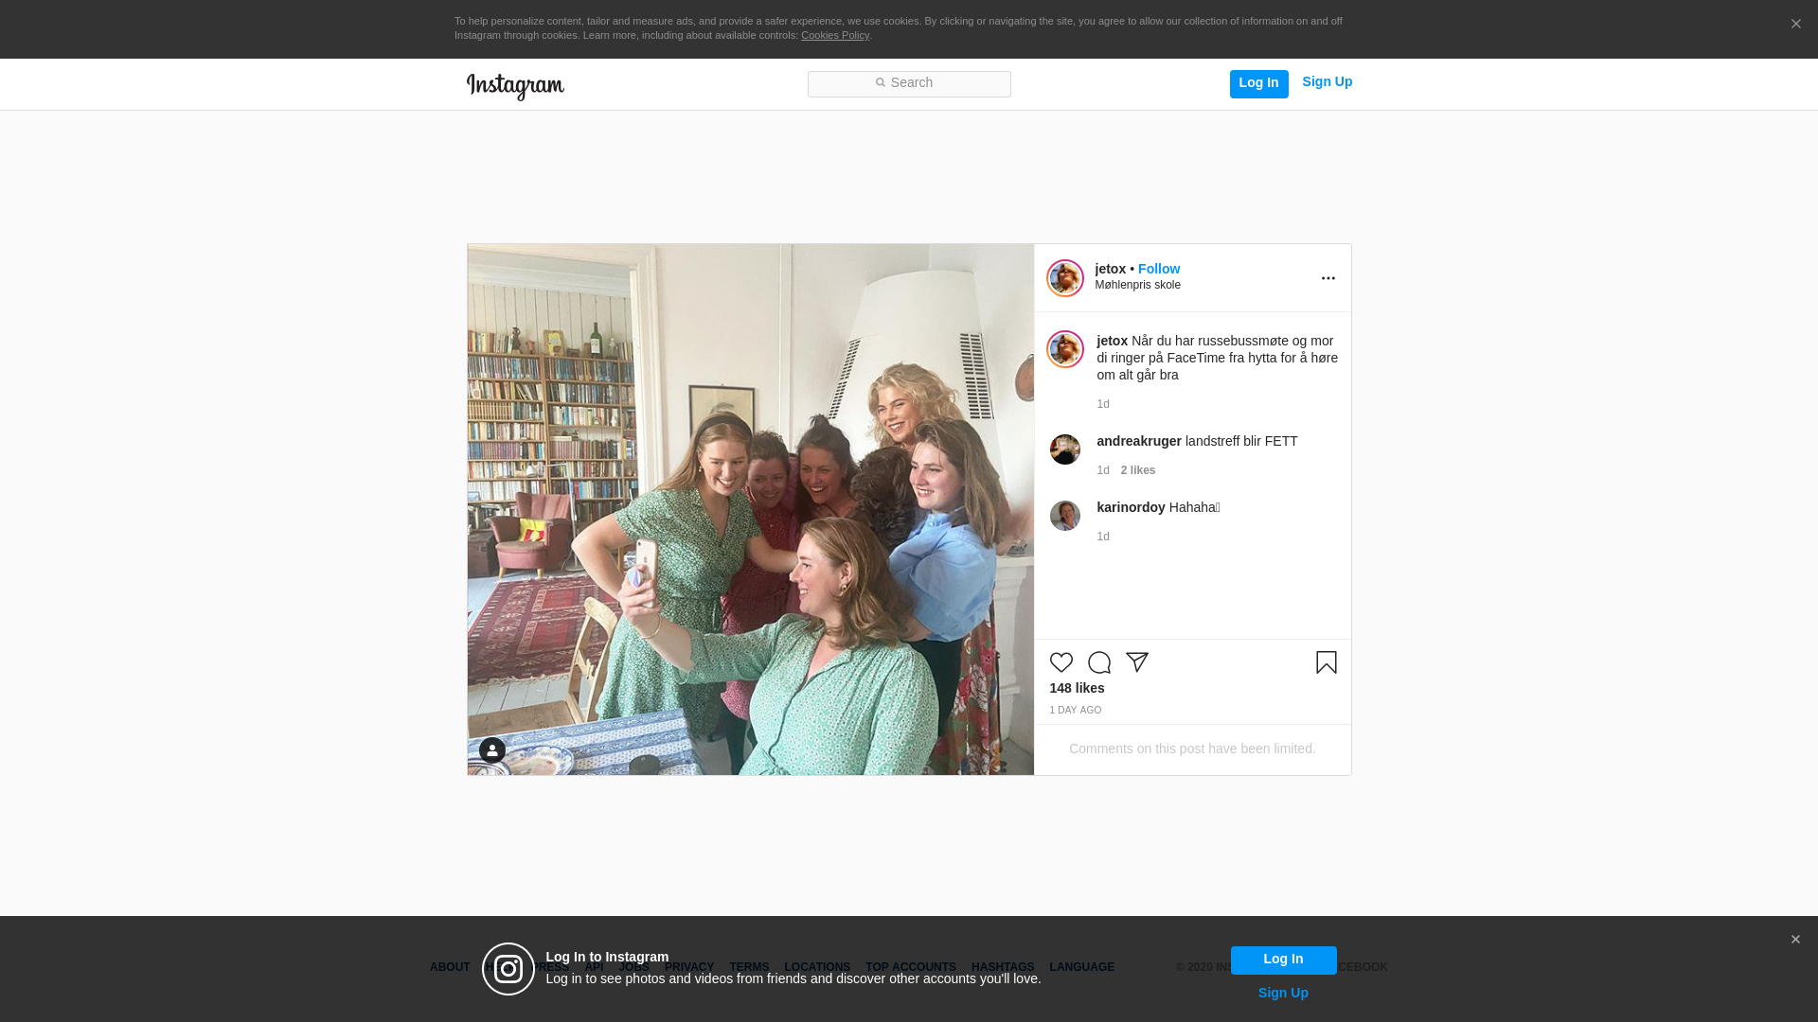Click the karinordoy commenter name
The height and width of the screenshot is (1022, 1818).
click(1131, 507)
